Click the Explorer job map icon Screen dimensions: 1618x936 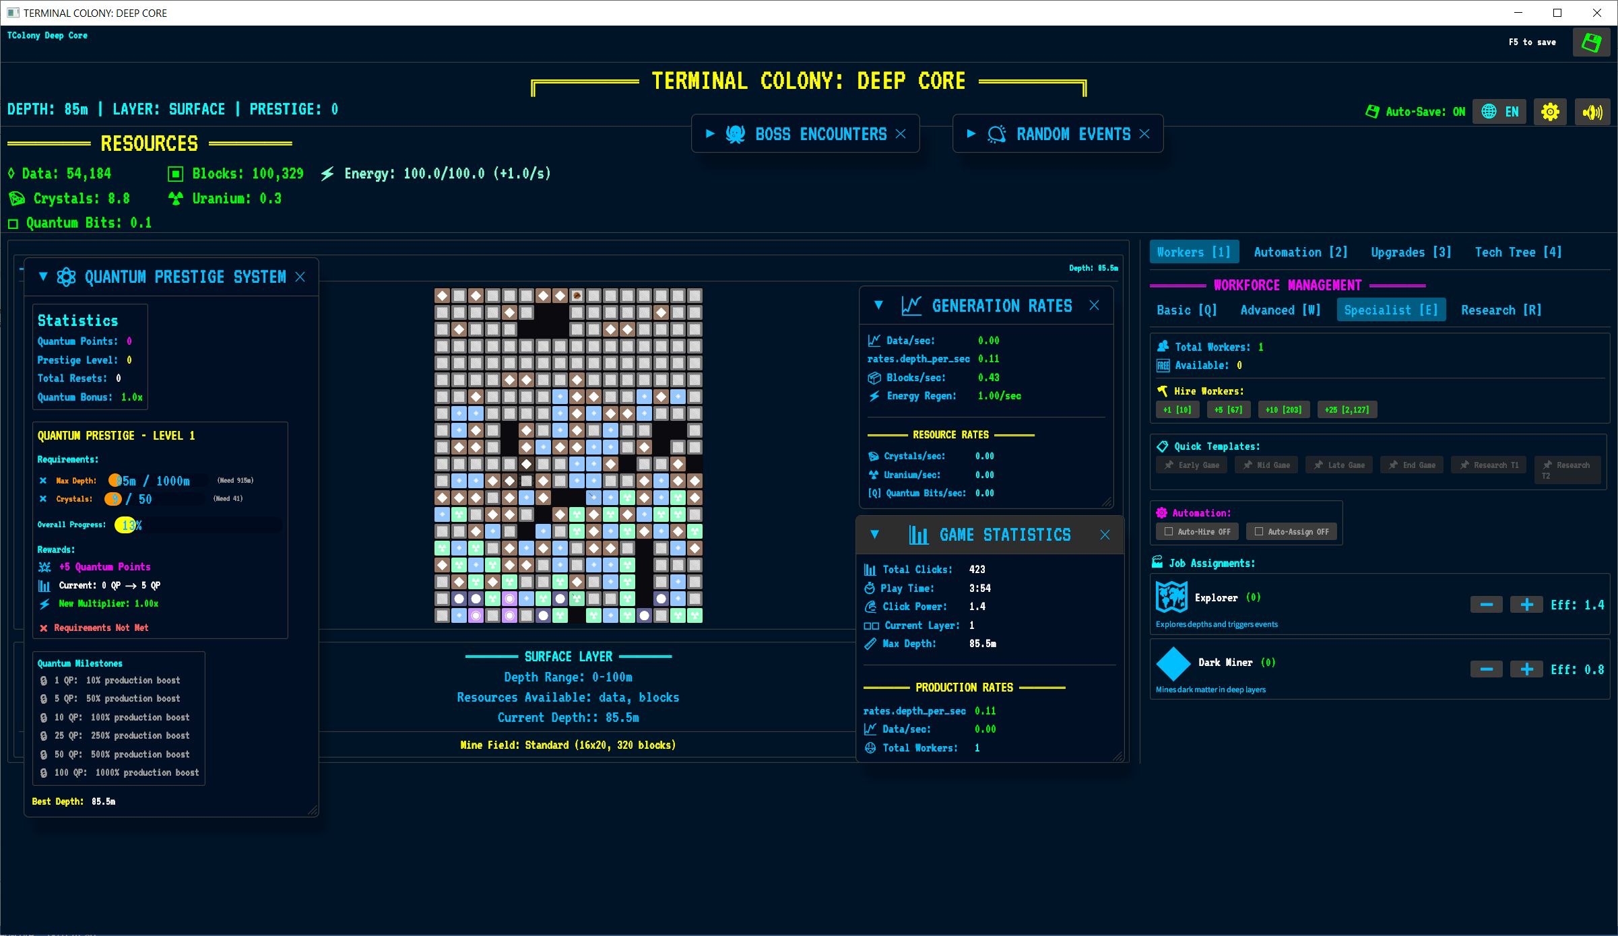[1171, 597]
